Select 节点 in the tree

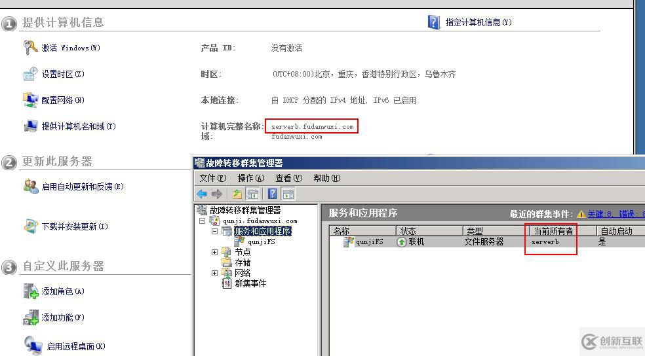point(243,252)
